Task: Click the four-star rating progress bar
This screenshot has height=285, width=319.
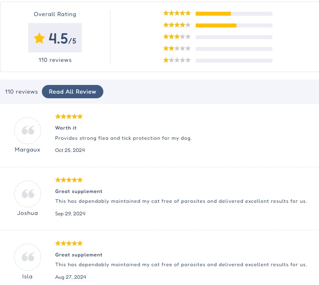Action: pyautogui.click(x=234, y=25)
